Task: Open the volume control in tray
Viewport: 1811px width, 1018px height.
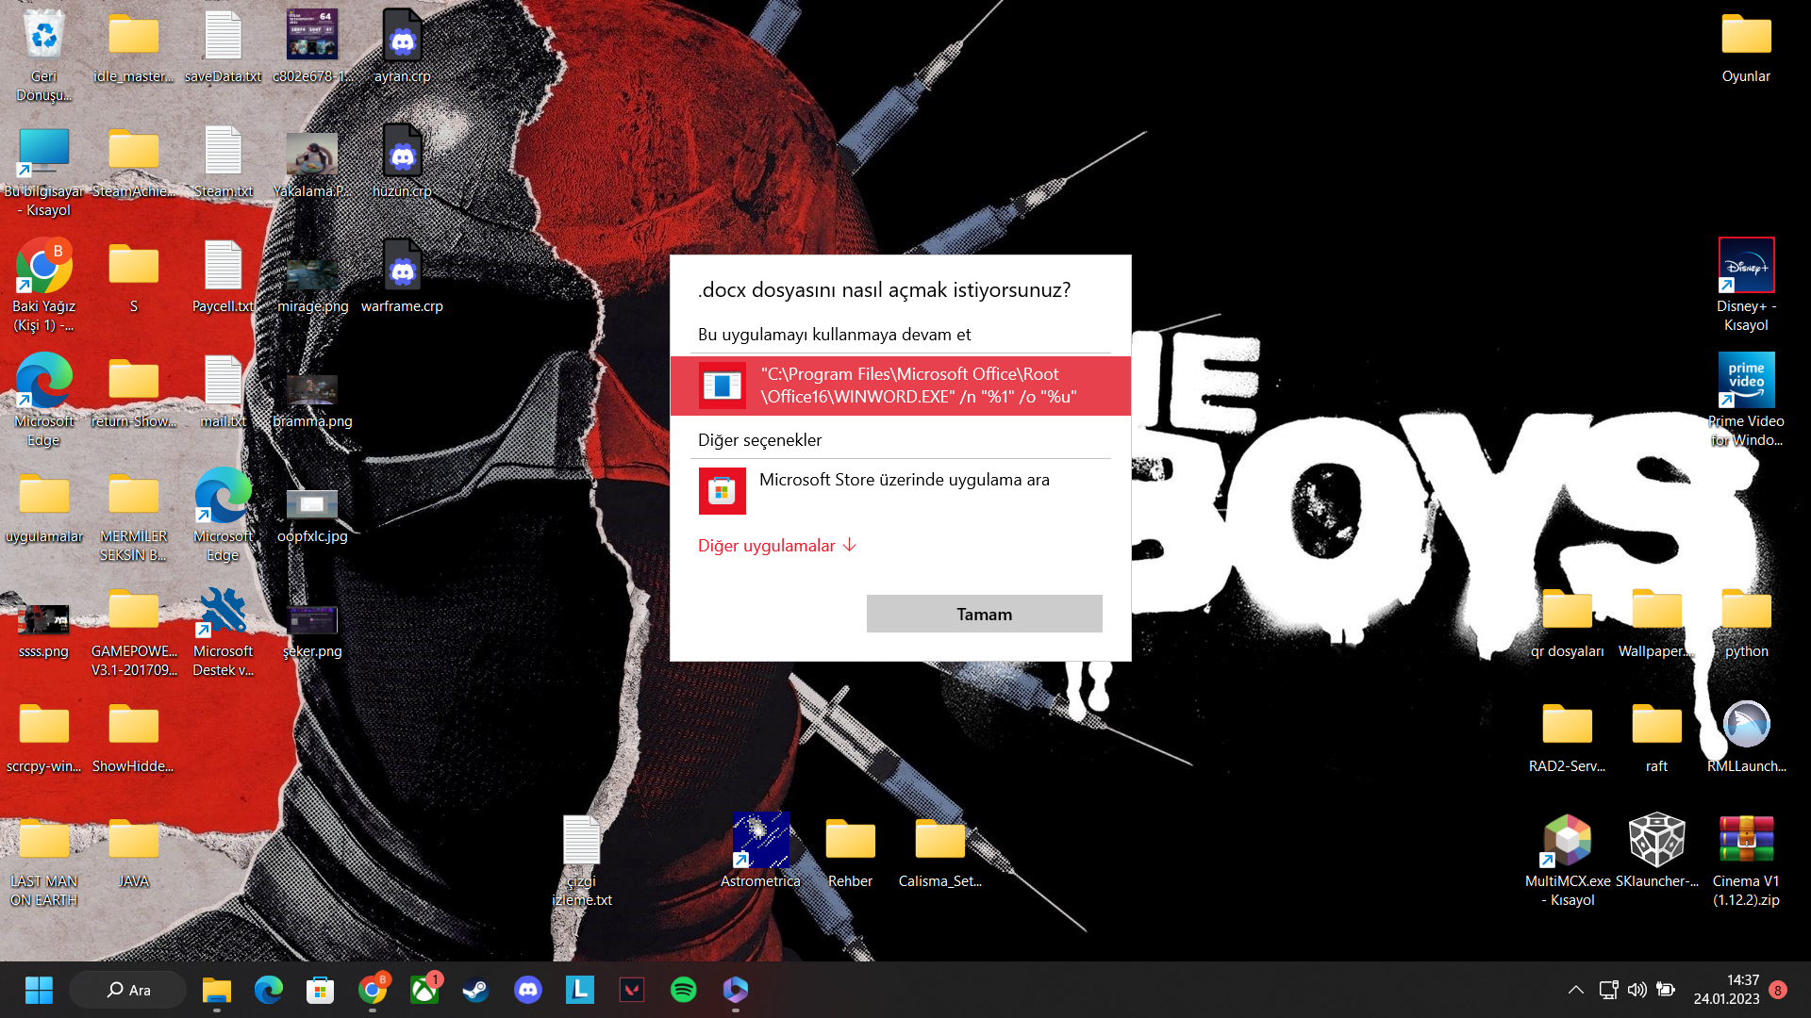Action: [x=1637, y=990]
